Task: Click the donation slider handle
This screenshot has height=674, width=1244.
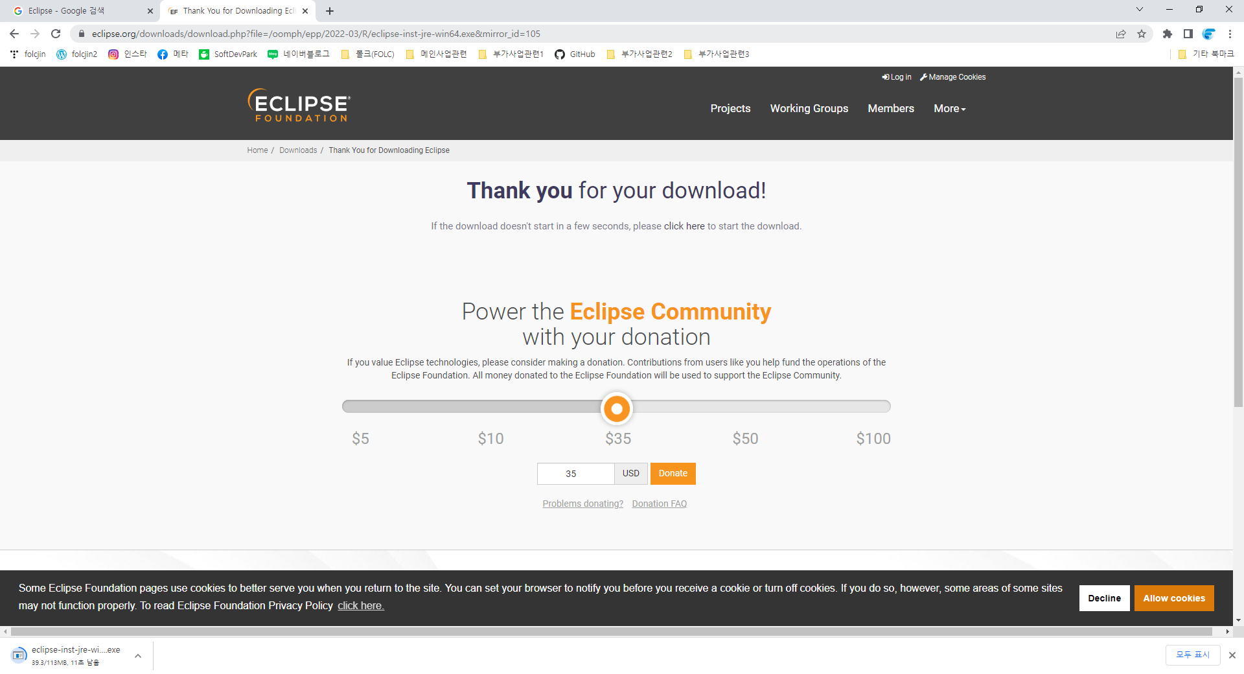Action: pyautogui.click(x=617, y=408)
